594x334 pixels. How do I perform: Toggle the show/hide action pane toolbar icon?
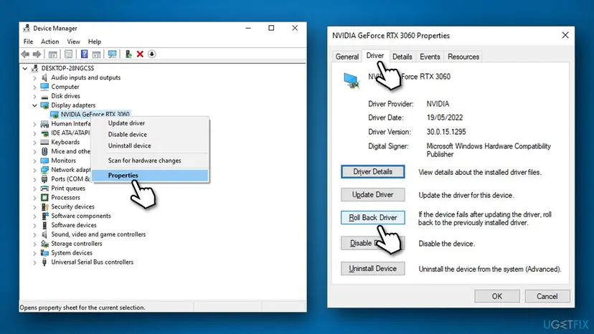(96, 54)
